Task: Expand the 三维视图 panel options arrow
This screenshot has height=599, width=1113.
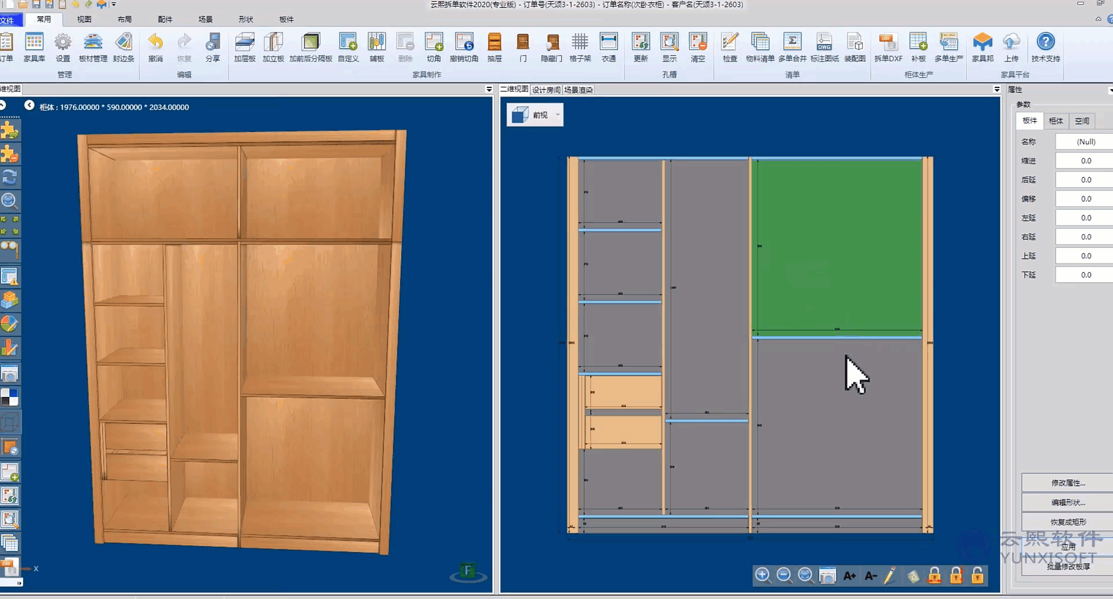Action: point(489,89)
